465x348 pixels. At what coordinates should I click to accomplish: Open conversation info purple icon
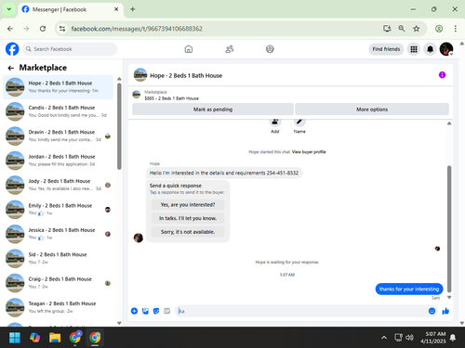442,75
